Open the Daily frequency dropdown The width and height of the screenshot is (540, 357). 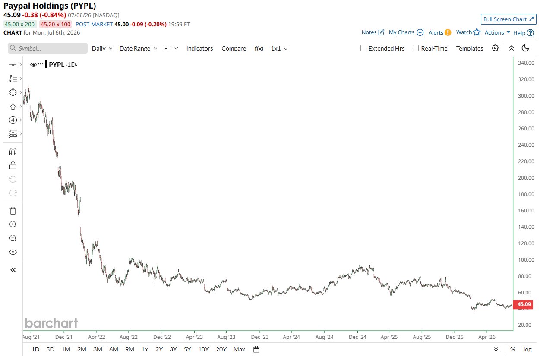pos(102,48)
